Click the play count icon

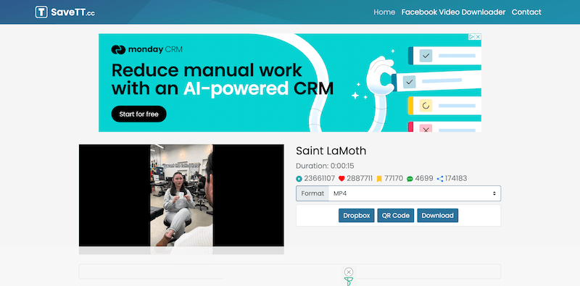pos(299,179)
